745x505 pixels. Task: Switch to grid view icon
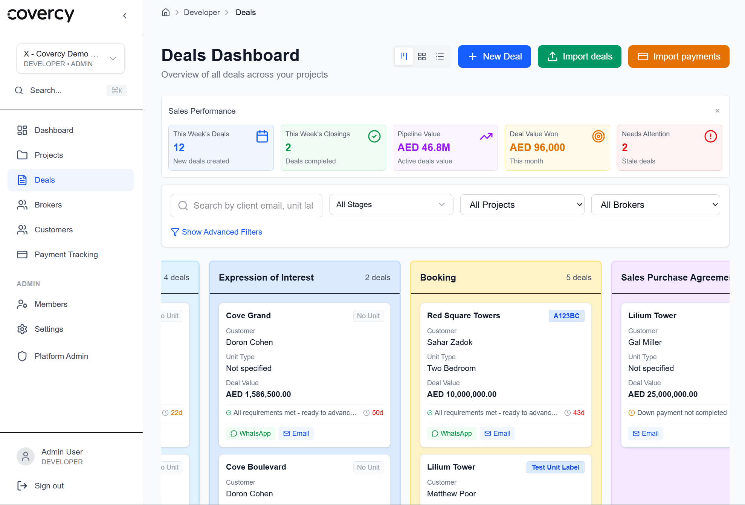[422, 56]
